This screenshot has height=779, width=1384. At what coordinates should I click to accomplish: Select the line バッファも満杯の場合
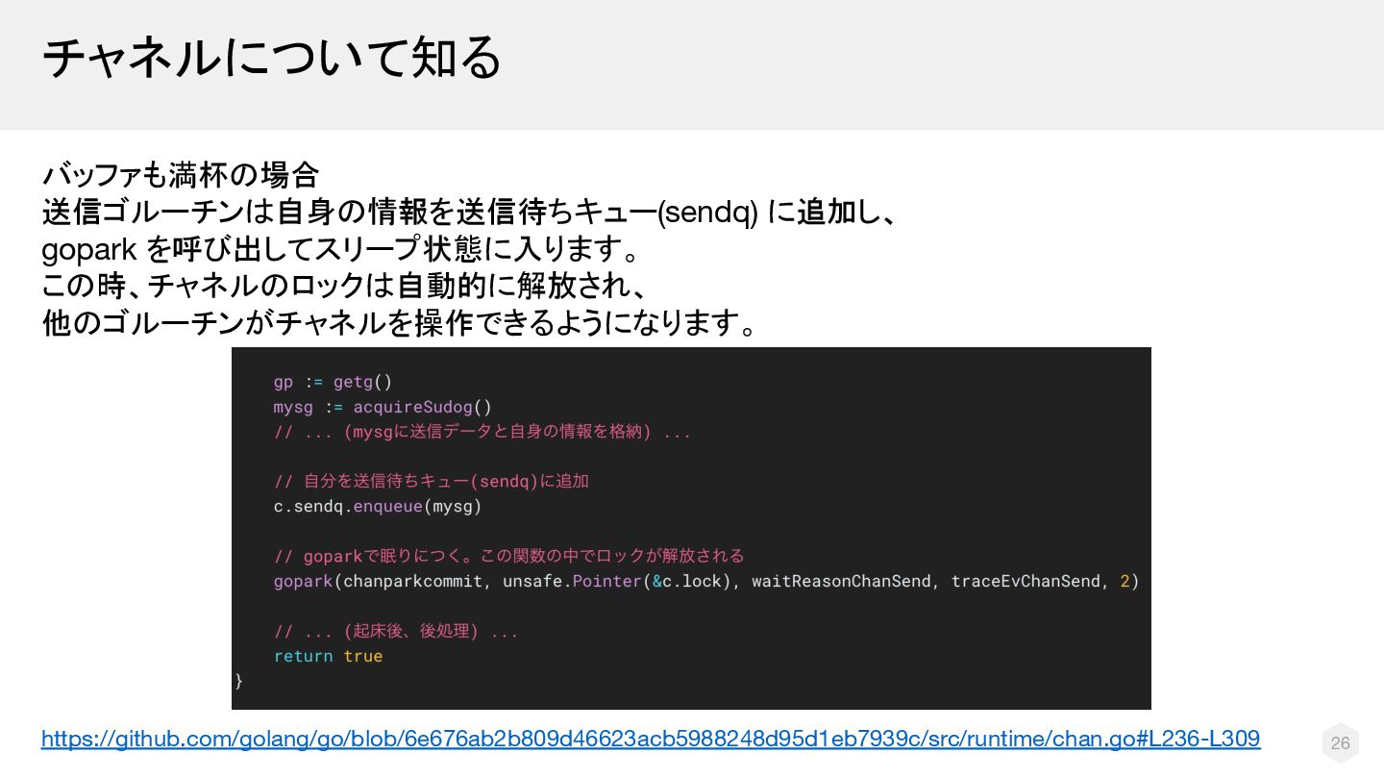(181, 175)
